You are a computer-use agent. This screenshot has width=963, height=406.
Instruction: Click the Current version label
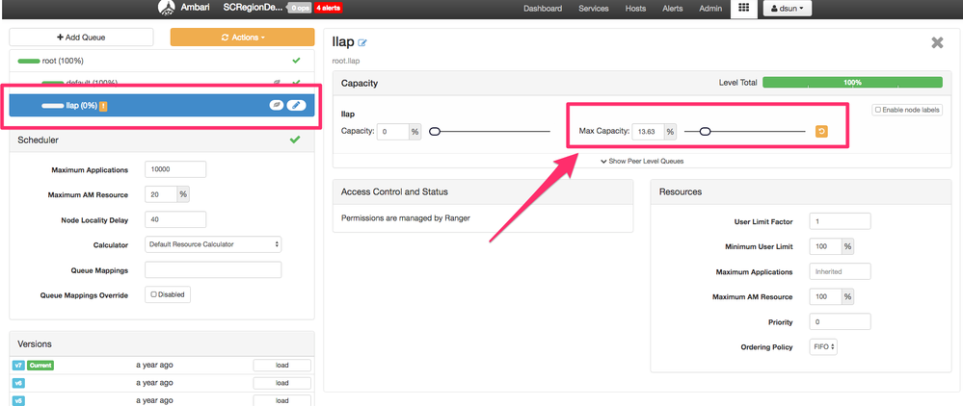point(40,366)
